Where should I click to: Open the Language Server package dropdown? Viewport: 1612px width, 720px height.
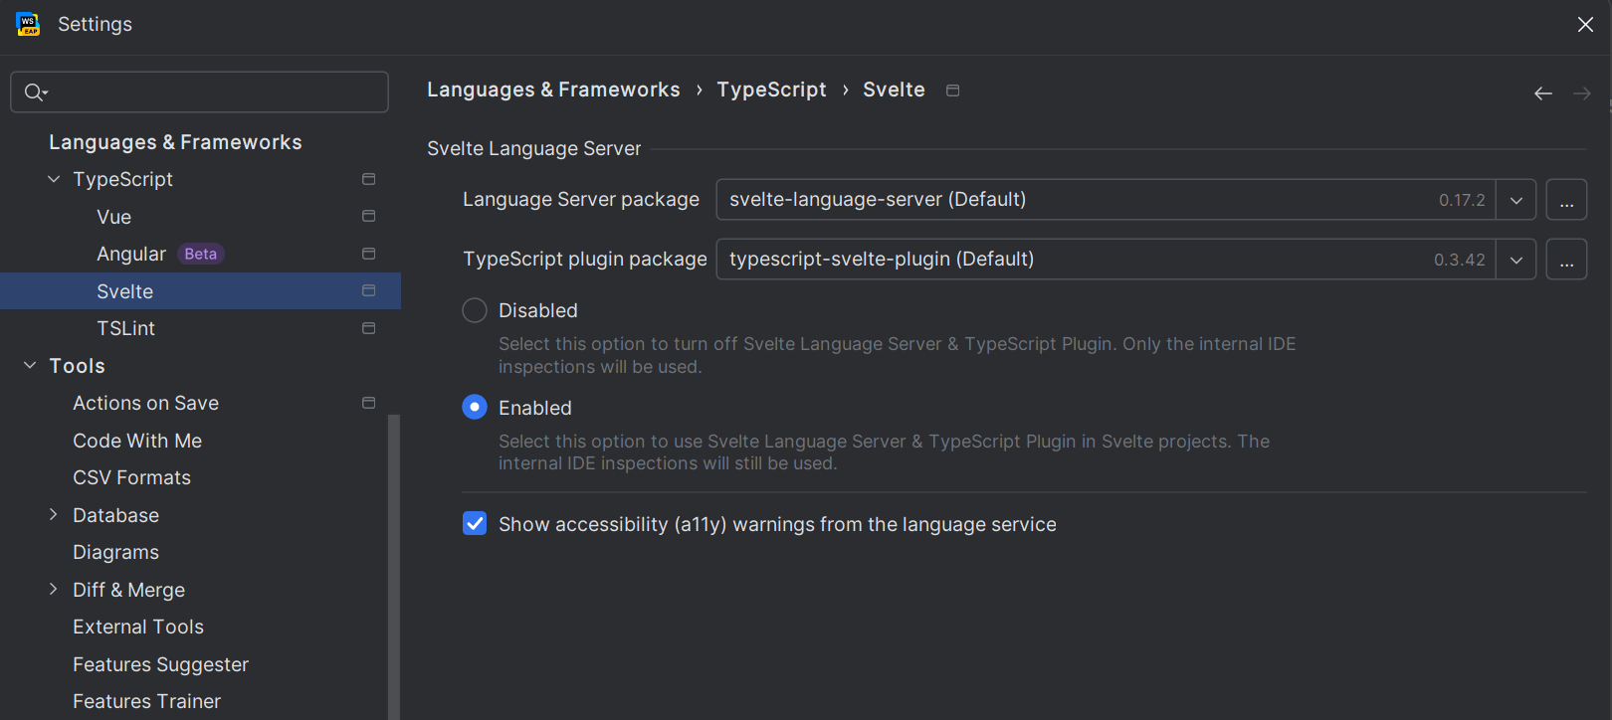click(x=1515, y=200)
